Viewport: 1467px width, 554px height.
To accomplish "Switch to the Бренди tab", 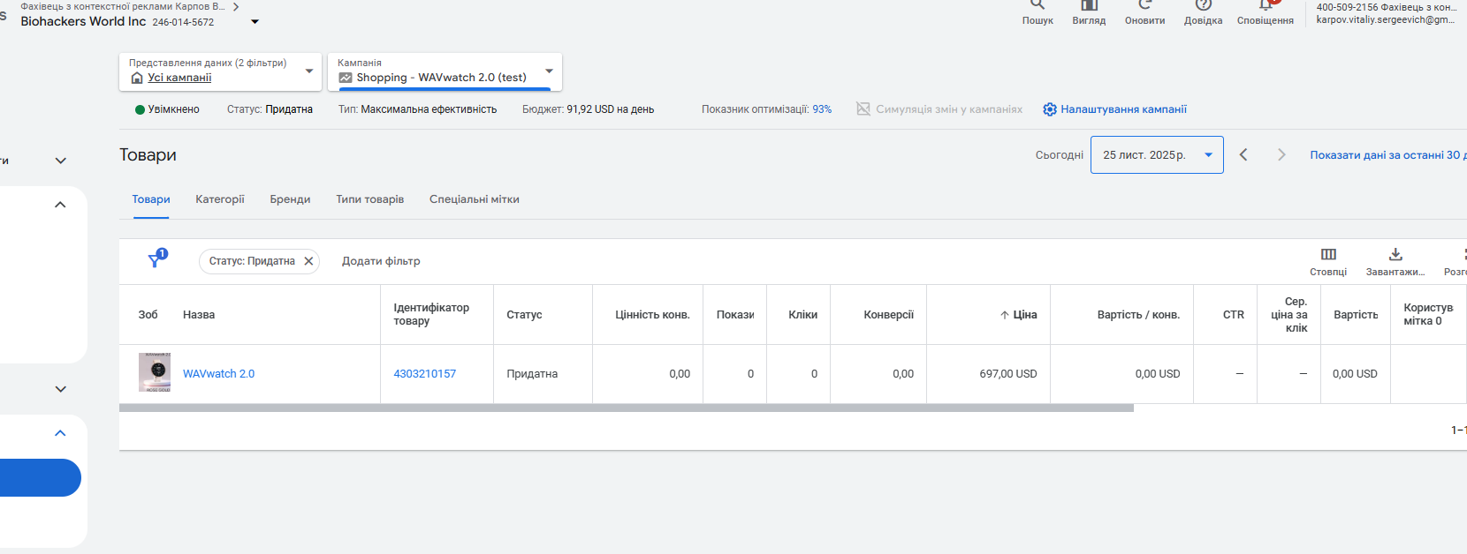I will pyautogui.click(x=290, y=199).
